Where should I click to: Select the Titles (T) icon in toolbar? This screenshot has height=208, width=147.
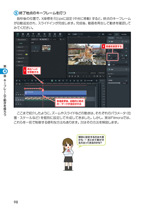33,34
